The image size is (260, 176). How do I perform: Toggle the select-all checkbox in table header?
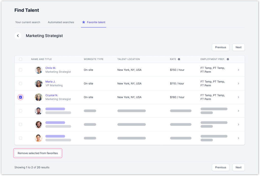[21, 59]
